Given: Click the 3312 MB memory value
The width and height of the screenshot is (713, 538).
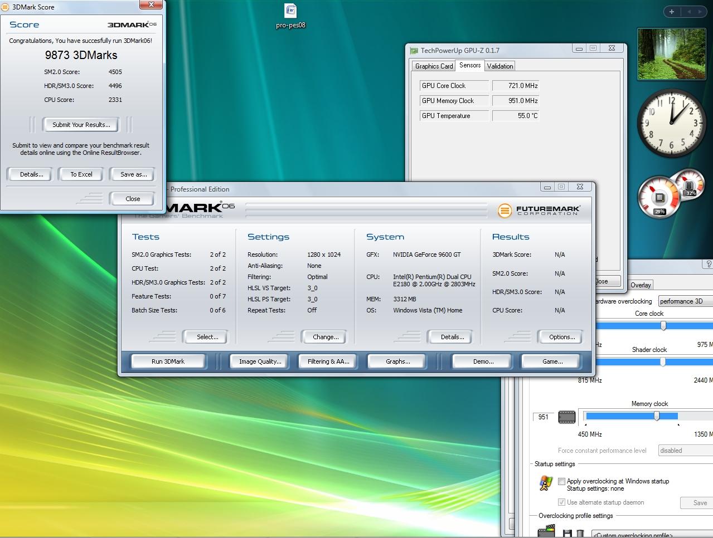Looking at the screenshot, I should pos(405,299).
